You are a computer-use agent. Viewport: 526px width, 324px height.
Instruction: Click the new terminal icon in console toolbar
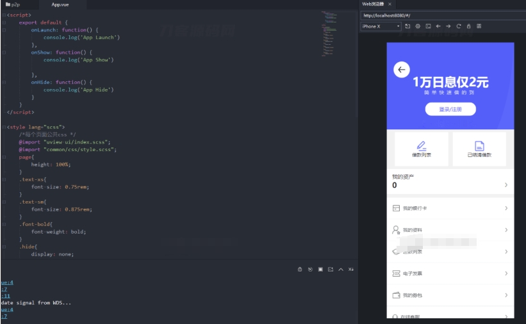point(331,270)
